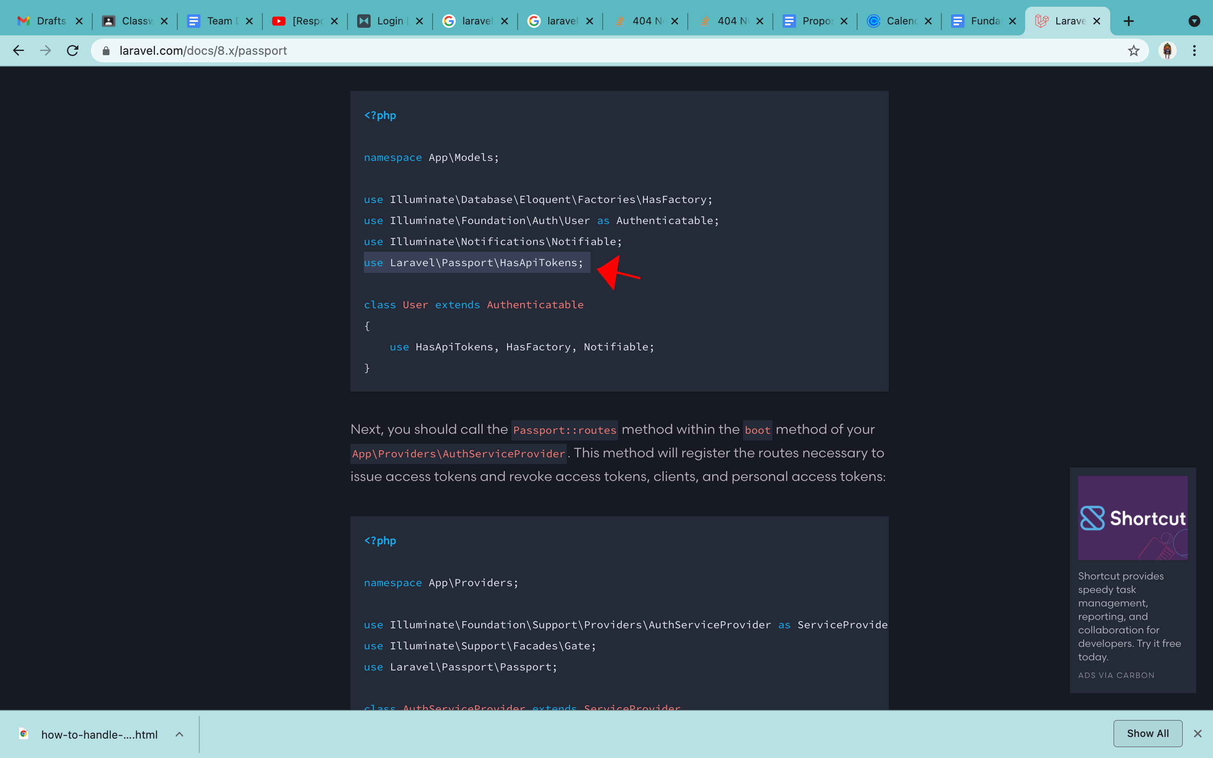The width and height of the screenshot is (1213, 758).
Task: Close the YouTube [Resp tab
Action: (334, 21)
